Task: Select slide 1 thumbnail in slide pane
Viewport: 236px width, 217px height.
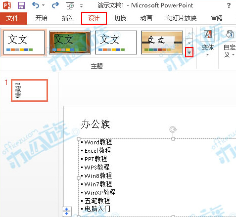Action: pos(29,90)
